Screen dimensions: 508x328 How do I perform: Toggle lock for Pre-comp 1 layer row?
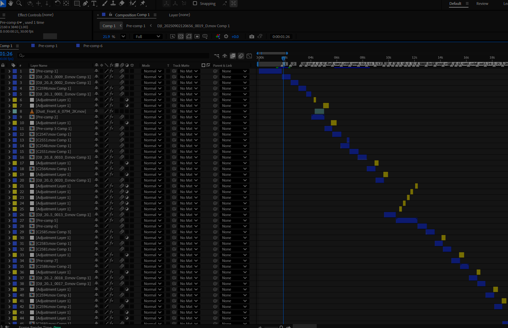click(3, 71)
